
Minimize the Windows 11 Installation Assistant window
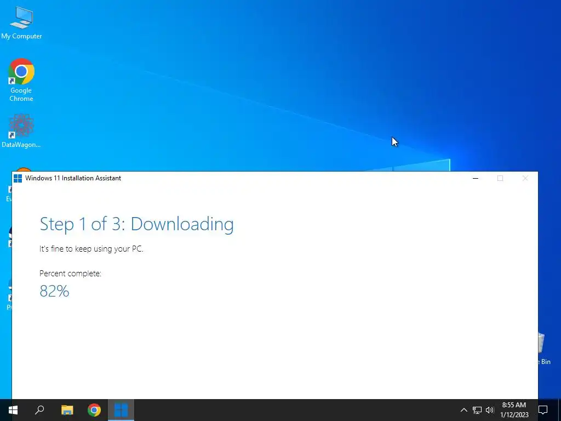[x=476, y=178]
